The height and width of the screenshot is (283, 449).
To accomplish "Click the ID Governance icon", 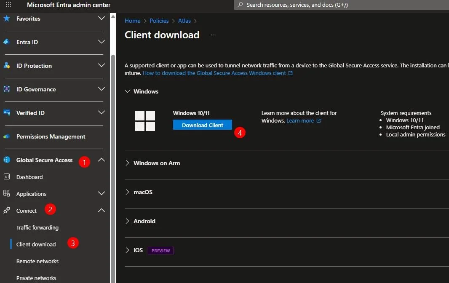I will click(7, 89).
